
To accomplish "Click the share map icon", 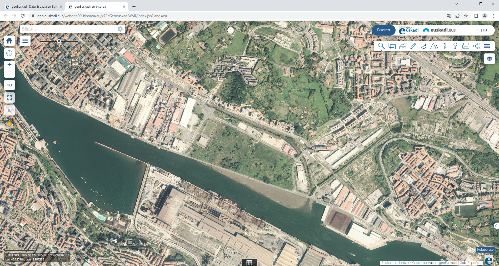I will pyautogui.click(x=476, y=46).
